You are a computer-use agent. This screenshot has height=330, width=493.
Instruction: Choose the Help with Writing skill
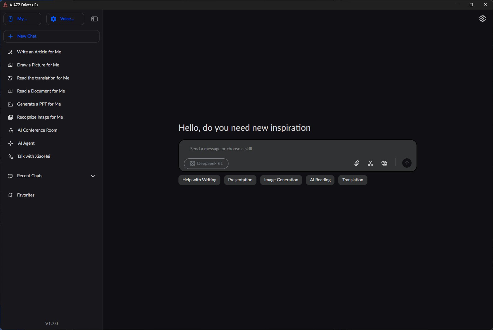pos(199,180)
